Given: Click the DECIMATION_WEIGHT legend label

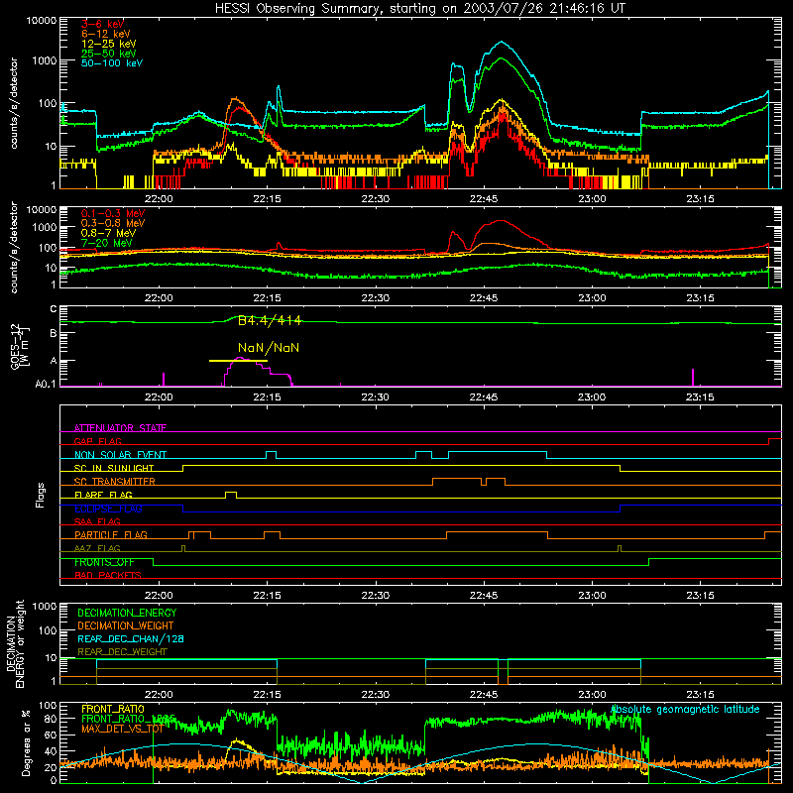Looking at the screenshot, I should coord(126,626).
